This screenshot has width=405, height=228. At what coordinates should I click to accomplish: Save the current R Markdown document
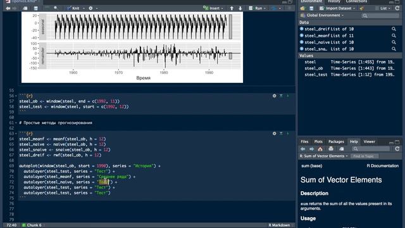35,8
